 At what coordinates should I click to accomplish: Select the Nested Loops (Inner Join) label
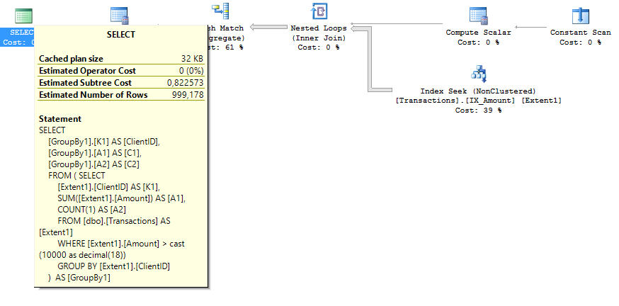319,33
